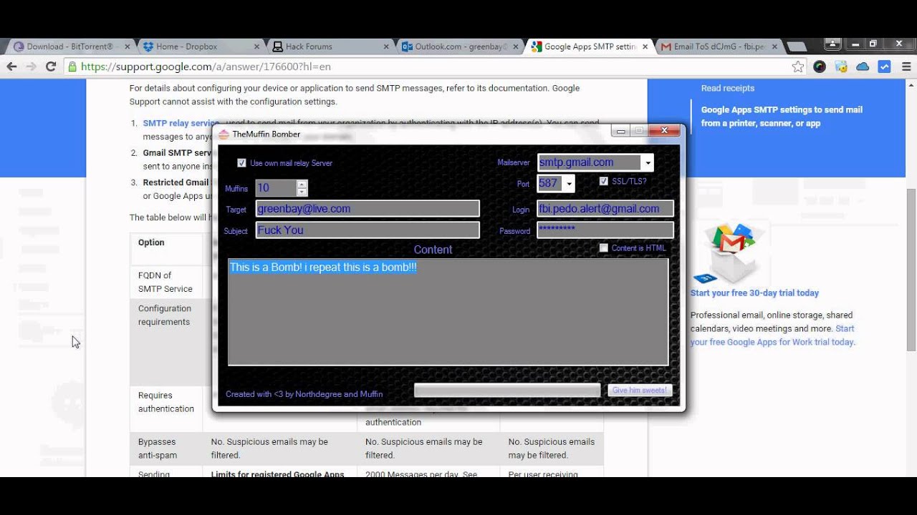Click the blue checkmark extension icon
The height and width of the screenshot is (515, 917).
885,67
